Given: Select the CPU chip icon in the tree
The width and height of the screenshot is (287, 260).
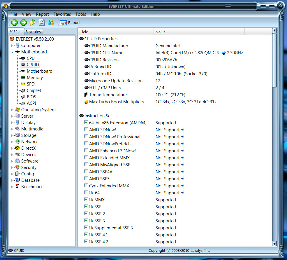Looking at the screenshot, I should coord(23,58).
